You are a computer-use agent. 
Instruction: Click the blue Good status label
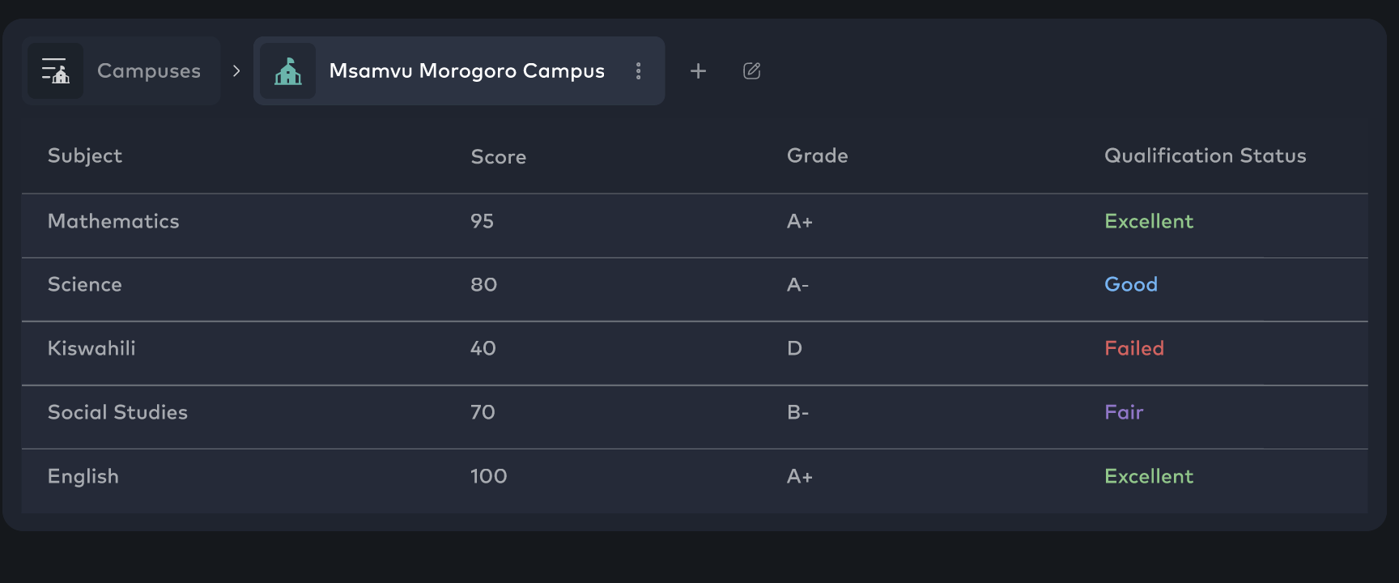(x=1131, y=284)
